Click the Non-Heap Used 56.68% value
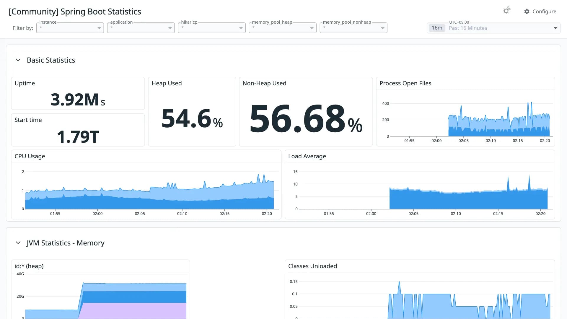Screen dimensions: 567x319 (x=306, y=118)
